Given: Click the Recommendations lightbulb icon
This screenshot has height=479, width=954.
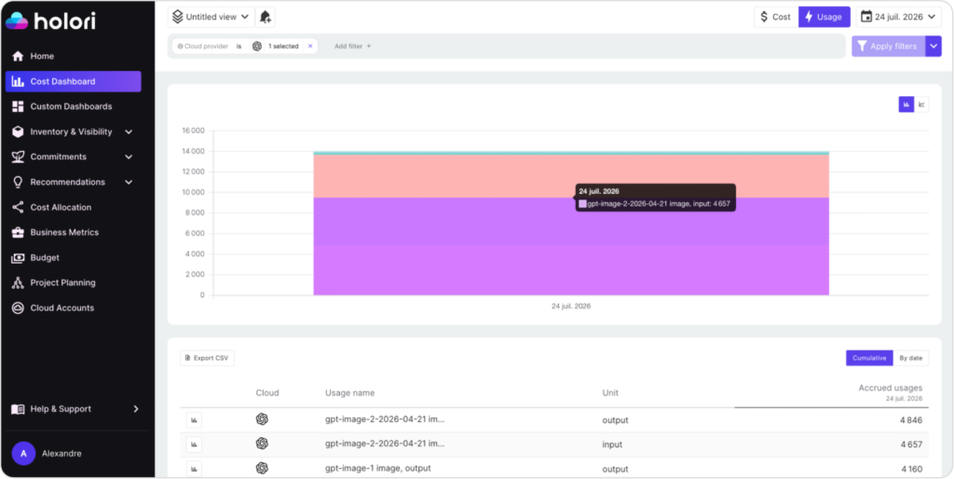Looking at the screenshot, I should pos(18,182).
